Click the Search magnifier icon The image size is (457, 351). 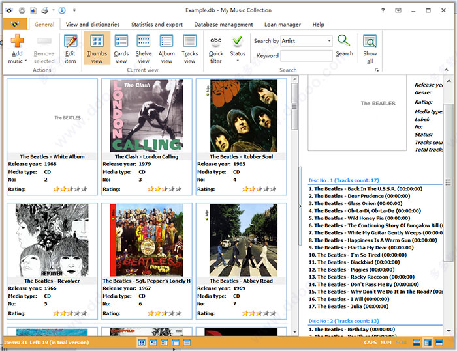point(343,40)
